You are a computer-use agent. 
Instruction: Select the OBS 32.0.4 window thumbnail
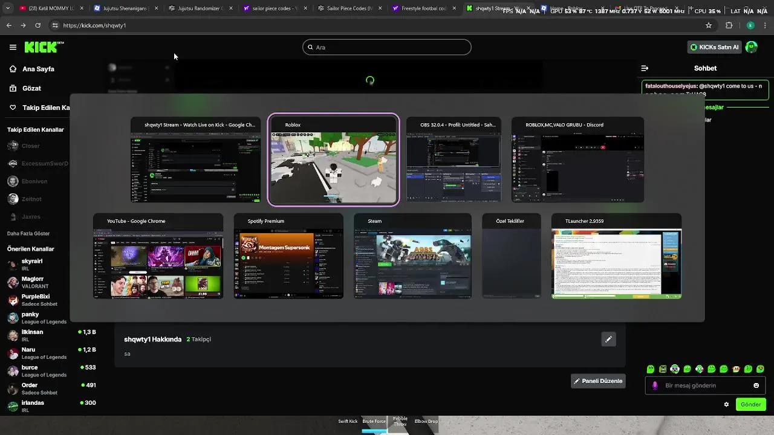(454, 160)
